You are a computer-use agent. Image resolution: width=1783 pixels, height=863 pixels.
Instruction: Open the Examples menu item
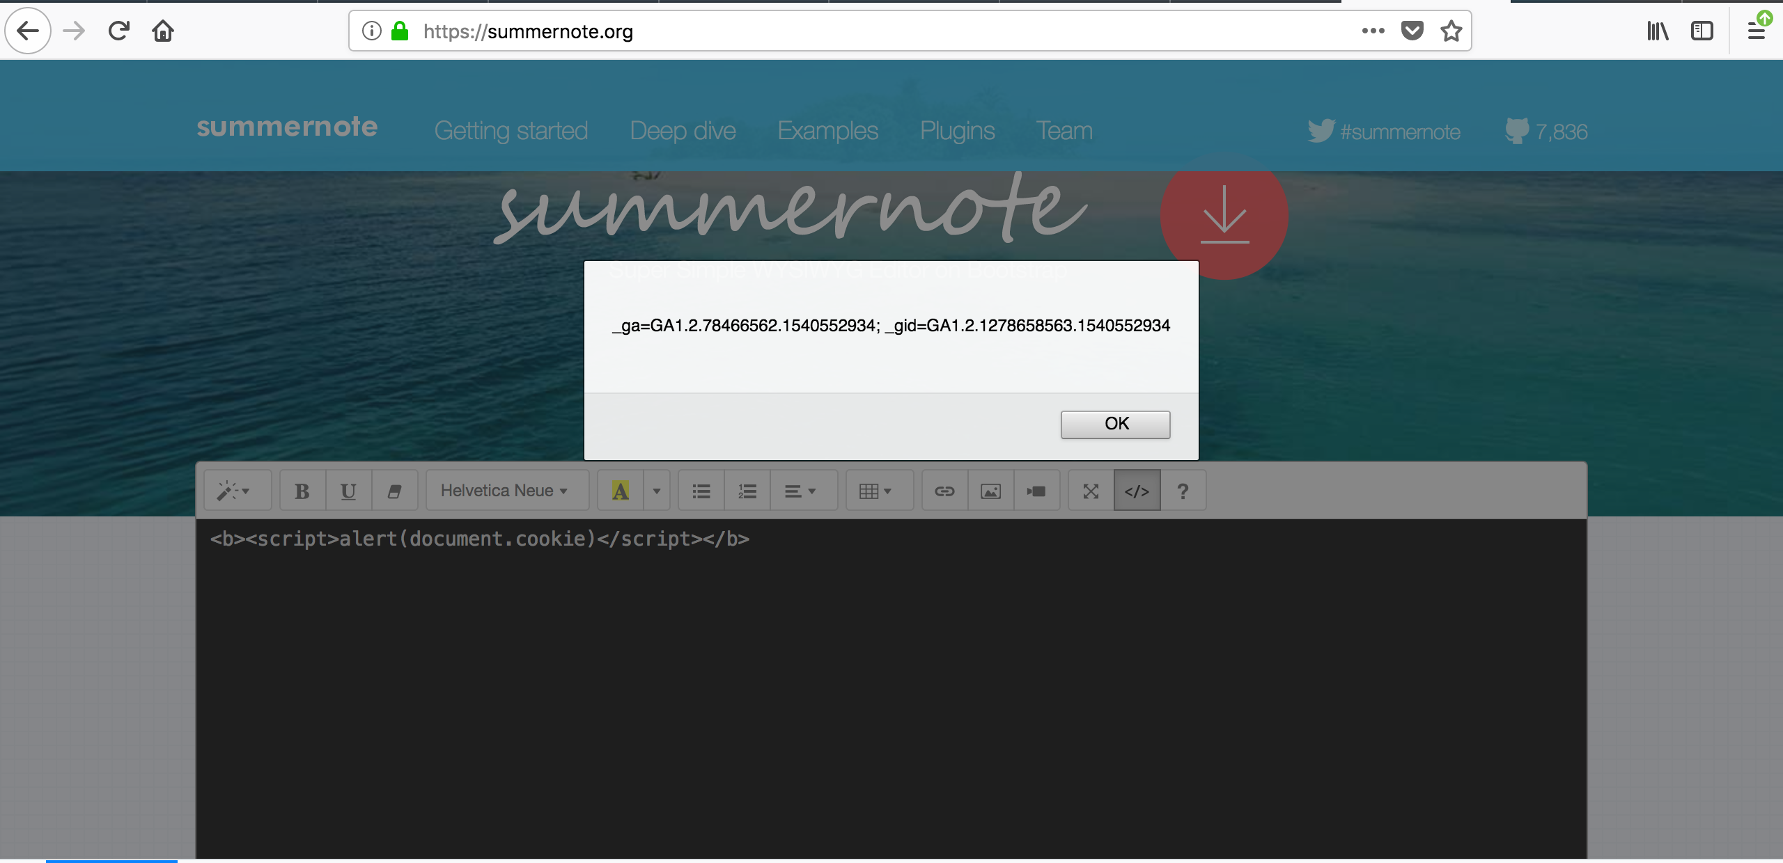pos(827,131)
